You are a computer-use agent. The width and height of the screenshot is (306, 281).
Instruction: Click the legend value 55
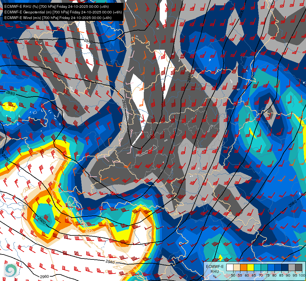point(240,275)
